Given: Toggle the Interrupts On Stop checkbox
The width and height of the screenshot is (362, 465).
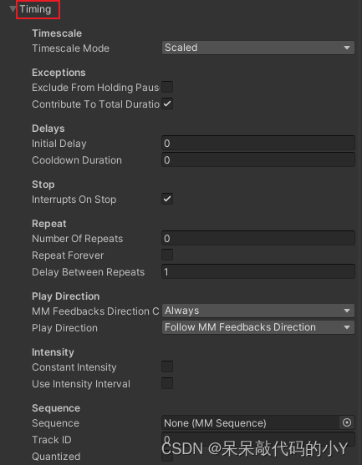Looking at the screenshot, I should pyautogui.click(x=167, y=199).
